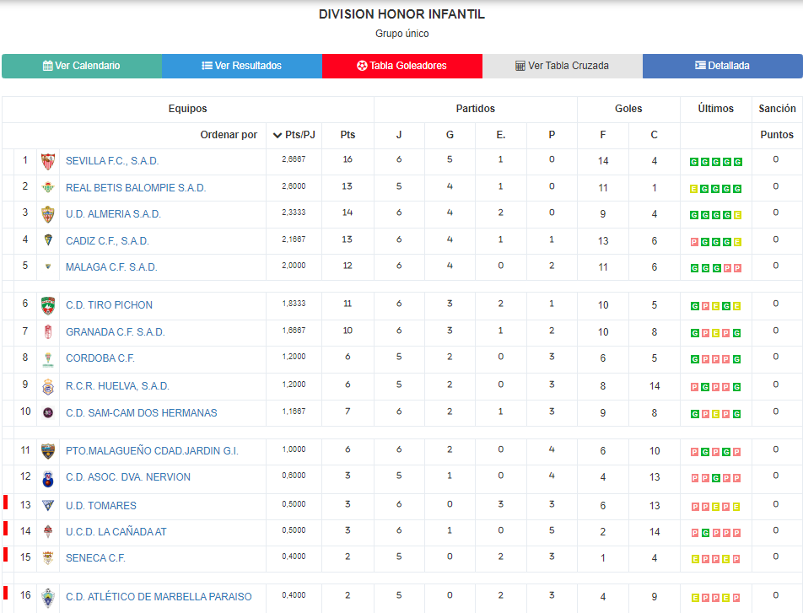Open the Ver Calendario tab
Screen dimensions: 803x613
coord(82,66)
